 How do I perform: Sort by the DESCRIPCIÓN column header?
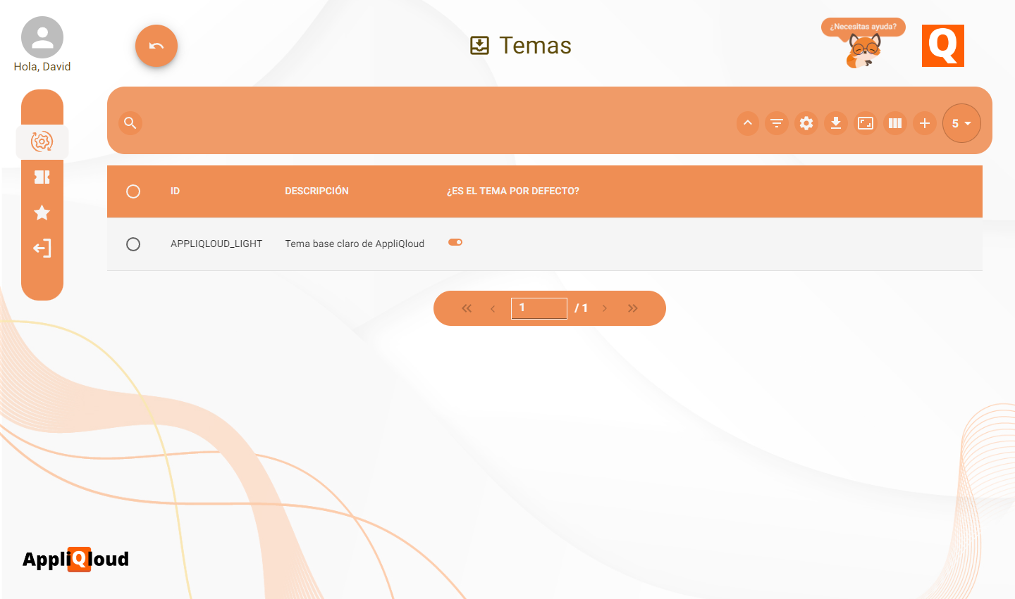[316, 191]
